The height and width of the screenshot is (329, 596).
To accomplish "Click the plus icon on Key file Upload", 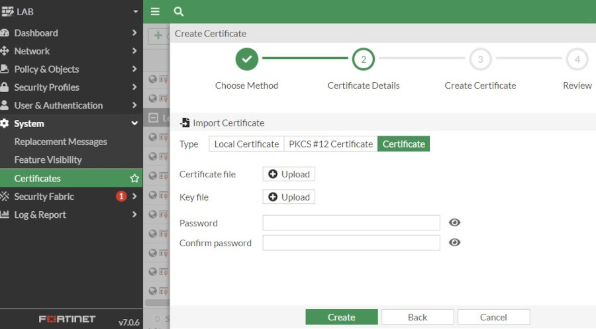I will tap(273, 197).
